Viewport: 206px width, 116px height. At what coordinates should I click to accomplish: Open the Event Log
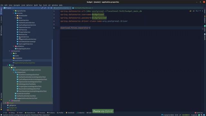[x=199, y=113]
